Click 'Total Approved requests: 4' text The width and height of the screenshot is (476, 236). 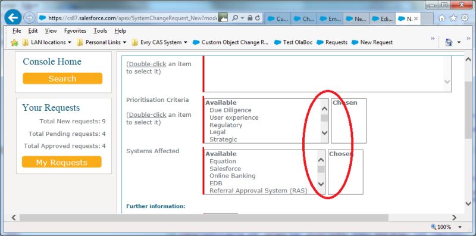65,146
